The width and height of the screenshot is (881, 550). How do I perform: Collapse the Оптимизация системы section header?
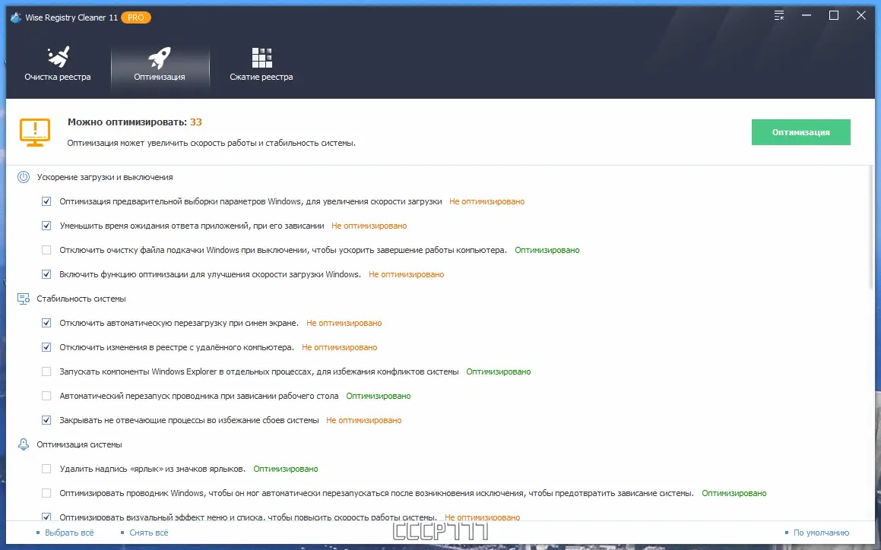pos(79,444)
